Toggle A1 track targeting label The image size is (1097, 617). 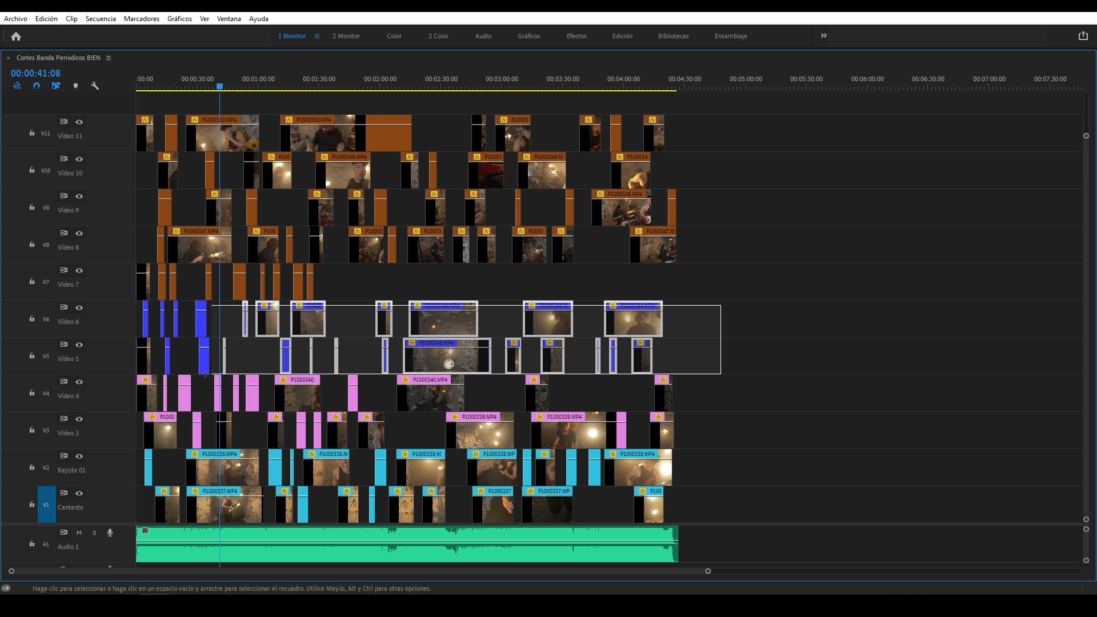click(x=46, y=544)
